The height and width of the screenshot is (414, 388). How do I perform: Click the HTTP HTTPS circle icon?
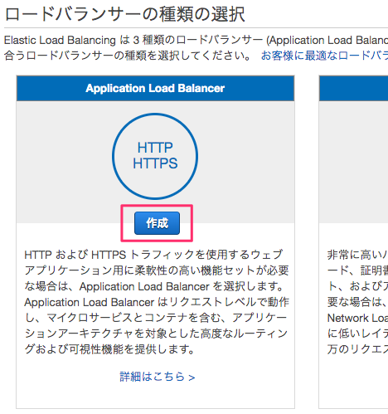[x=155, y=156]
